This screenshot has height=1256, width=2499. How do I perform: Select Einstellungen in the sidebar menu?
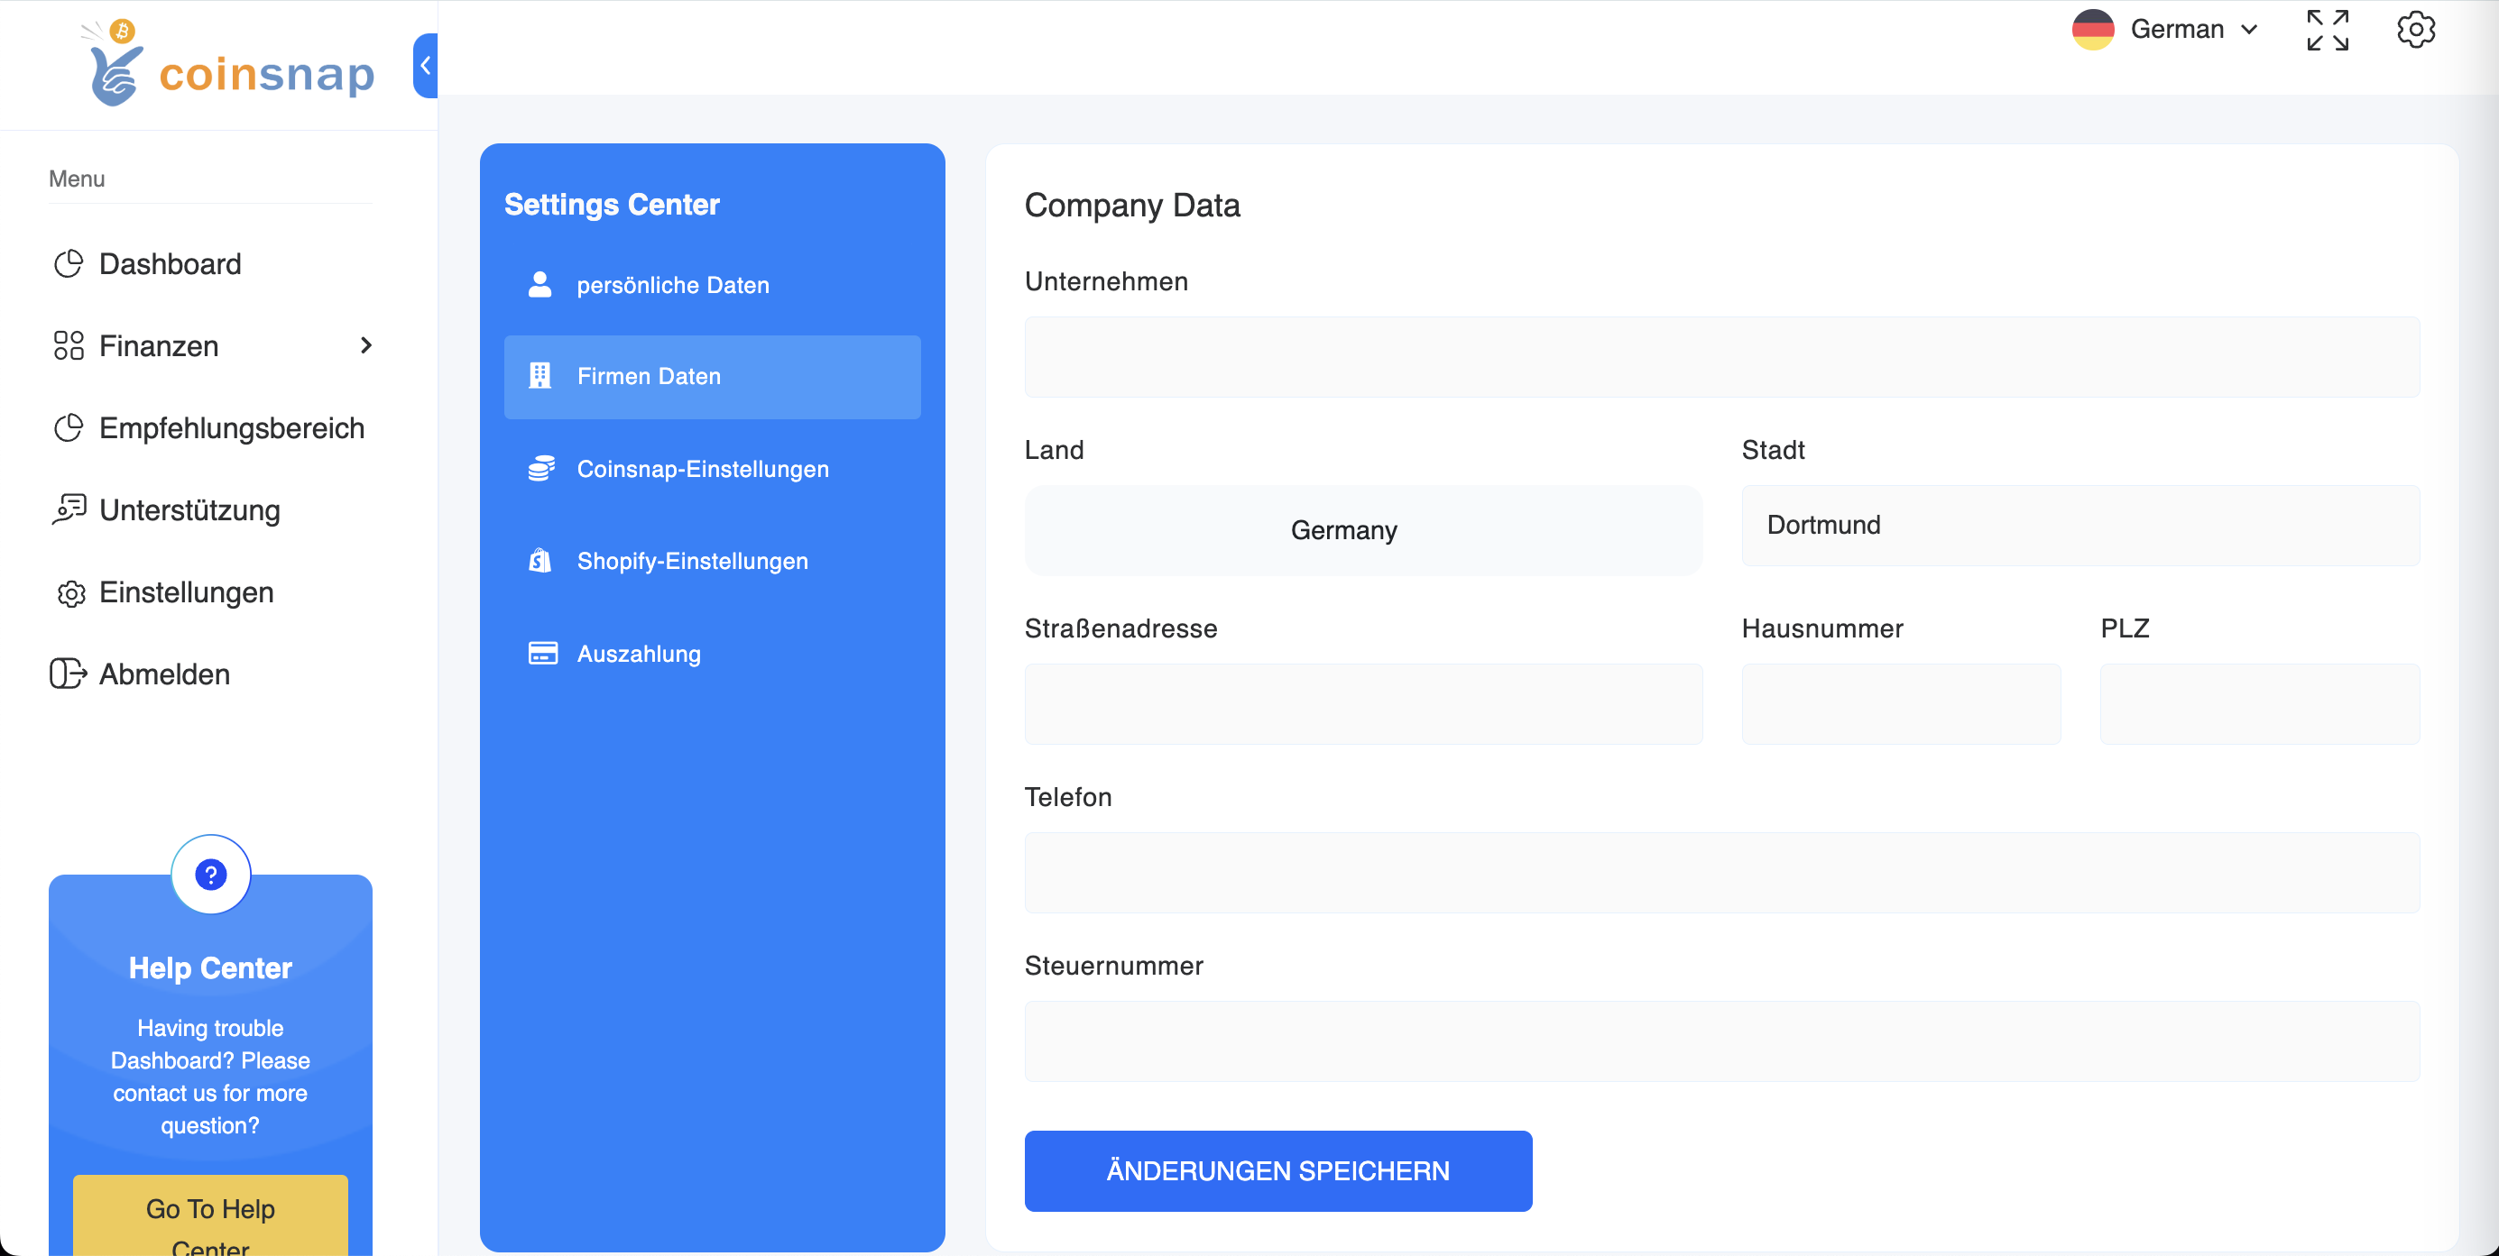click(x=185, y=591)
